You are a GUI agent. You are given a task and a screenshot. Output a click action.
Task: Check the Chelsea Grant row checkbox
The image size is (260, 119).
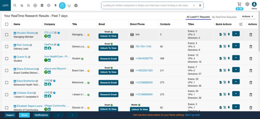tap(7, 94)
